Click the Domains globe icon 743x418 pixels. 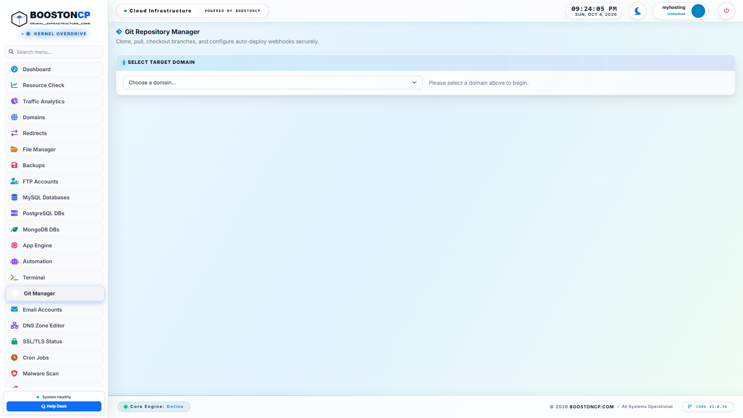(x=14, y=117)
